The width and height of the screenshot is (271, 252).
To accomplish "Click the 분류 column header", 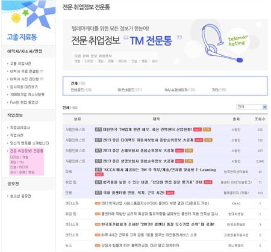I will click(x=77, y=119).
